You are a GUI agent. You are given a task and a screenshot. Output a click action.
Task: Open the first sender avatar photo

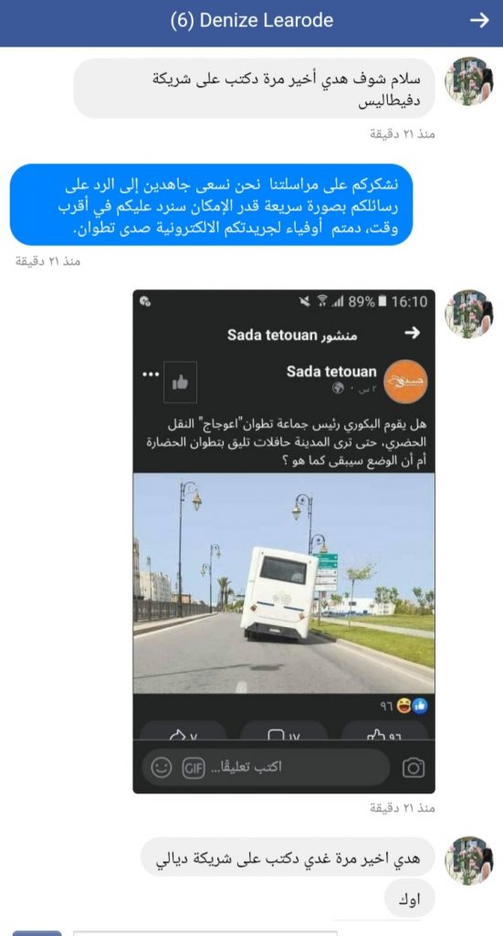click(x=469, y=81)
